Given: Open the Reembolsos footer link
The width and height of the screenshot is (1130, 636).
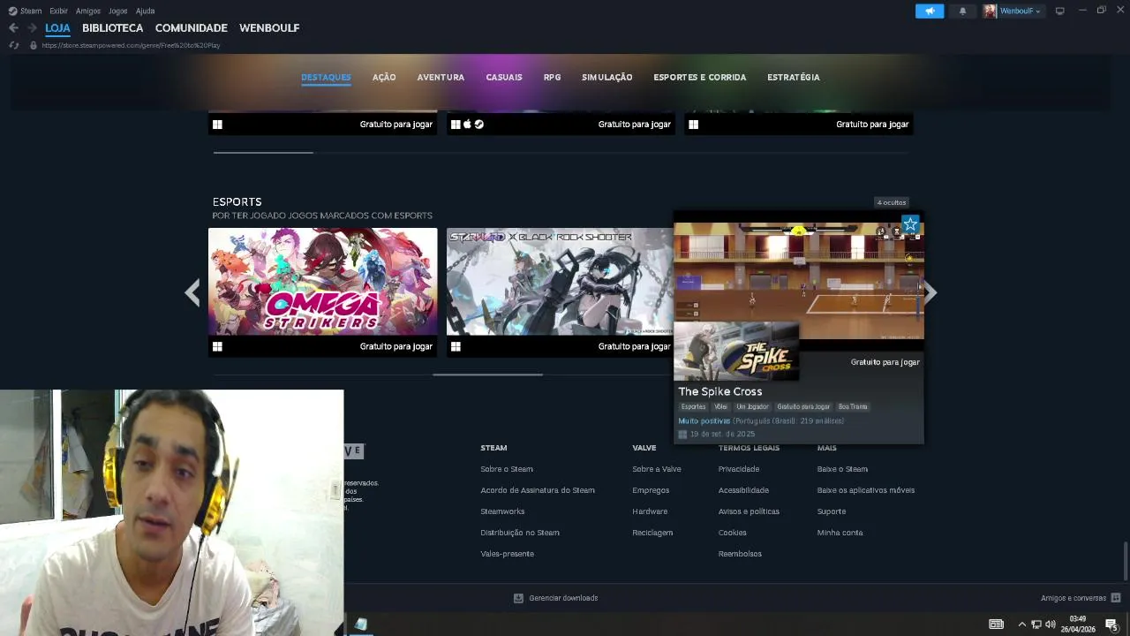Looking at the screenshot, I should point(740,554).
